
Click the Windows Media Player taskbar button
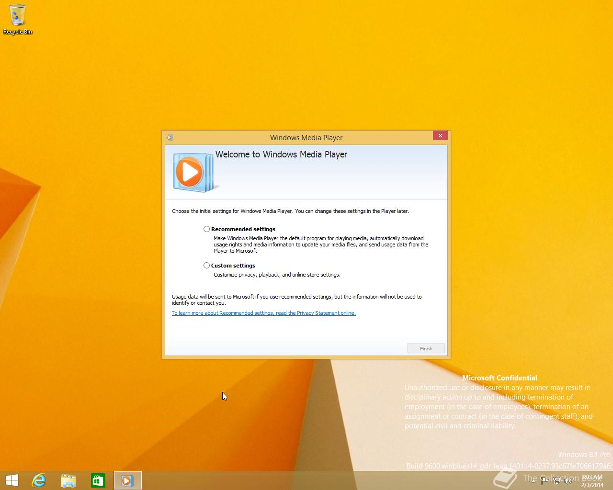click(127, 480)
